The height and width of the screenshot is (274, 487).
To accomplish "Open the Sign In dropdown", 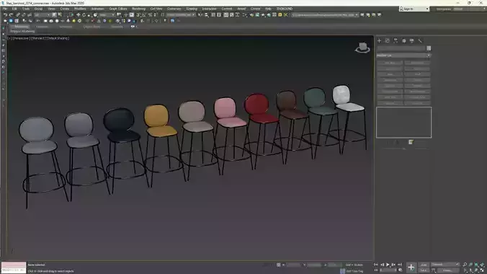I will point(414,9).
